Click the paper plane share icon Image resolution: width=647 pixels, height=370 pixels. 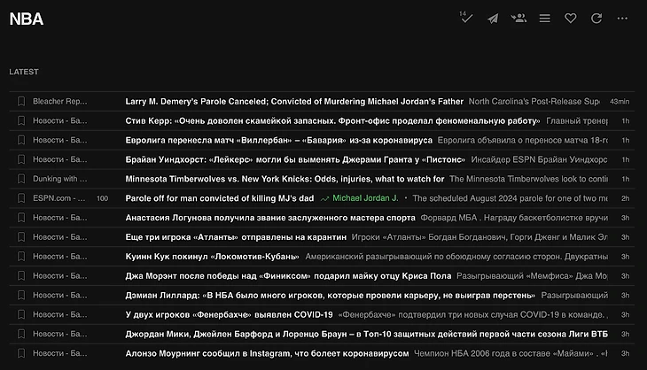tap(493, 19)
